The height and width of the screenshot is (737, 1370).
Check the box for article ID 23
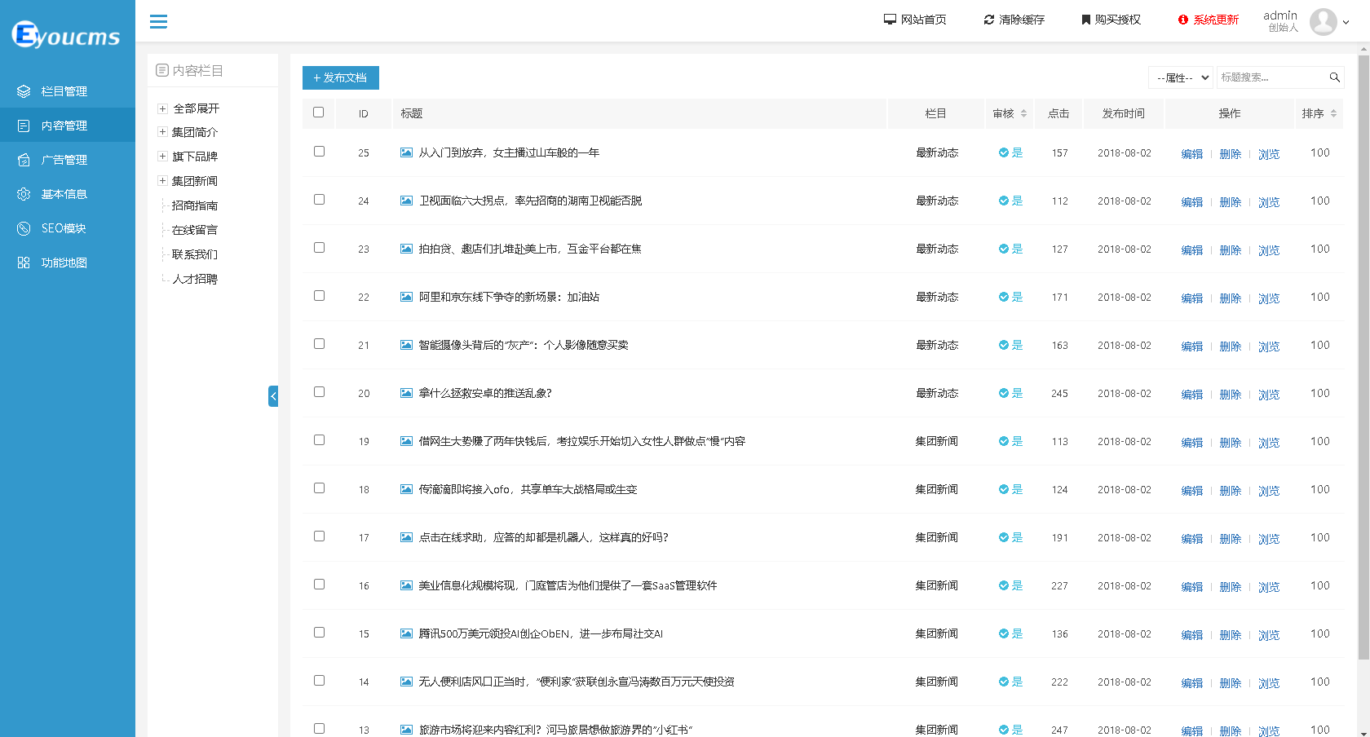pyautogui.click(x=319, y=248)
